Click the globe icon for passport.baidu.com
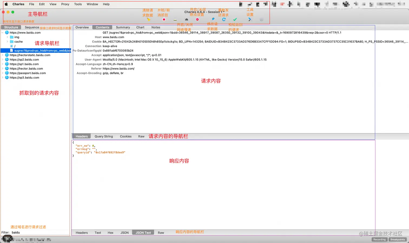The image size is (409, 243). point(7,73)
